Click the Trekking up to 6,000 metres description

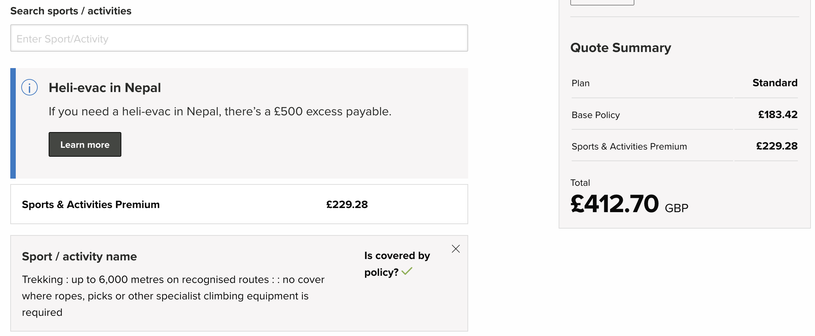173,296
